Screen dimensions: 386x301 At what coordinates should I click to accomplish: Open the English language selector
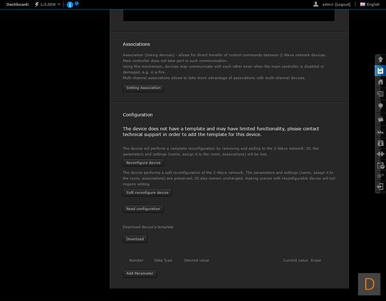tap(370, 4)
